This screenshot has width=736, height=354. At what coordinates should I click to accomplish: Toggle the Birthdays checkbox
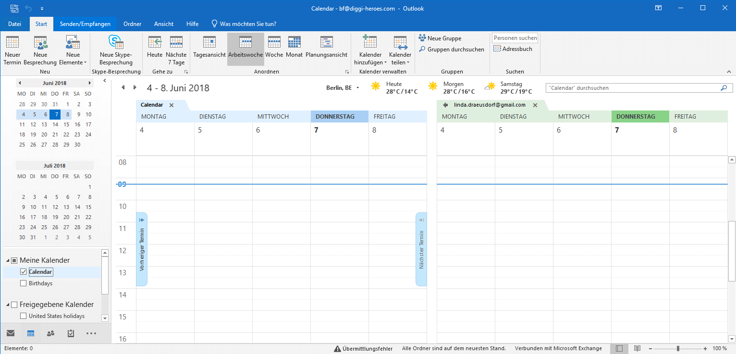pyautogui.click(x=23, y=283)
